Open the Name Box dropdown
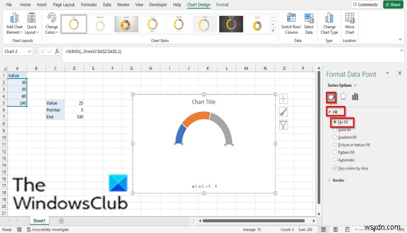 click(29, 51)
